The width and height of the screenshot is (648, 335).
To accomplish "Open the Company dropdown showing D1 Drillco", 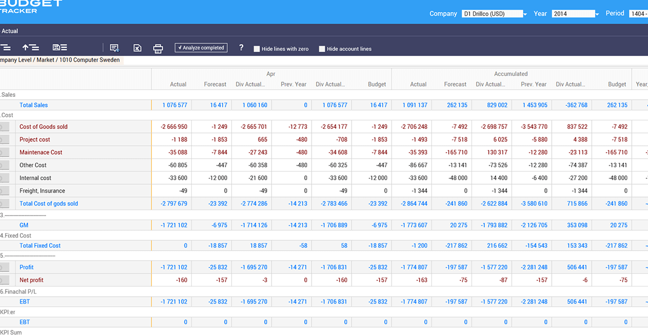I will [494, 14].
